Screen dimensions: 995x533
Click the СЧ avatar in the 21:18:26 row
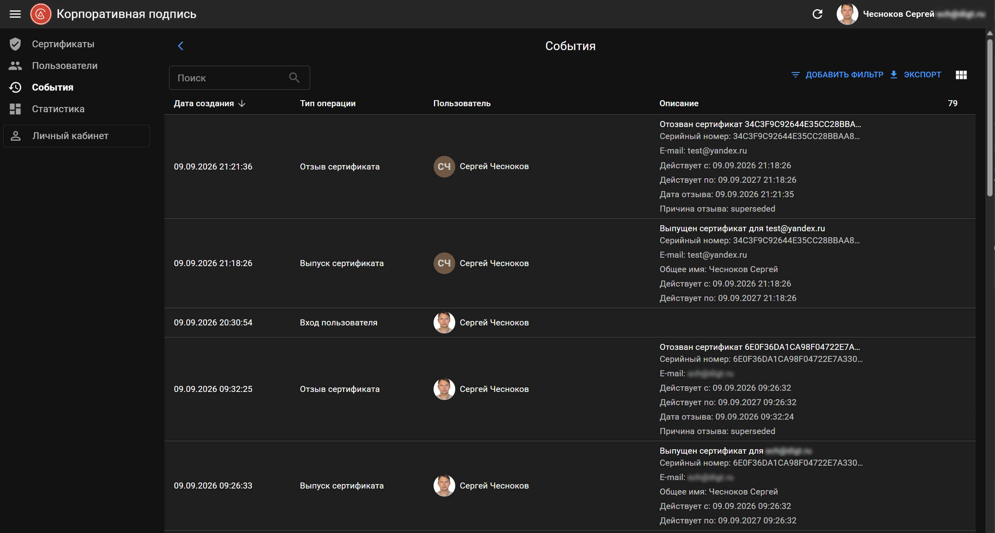coord(444,263)
